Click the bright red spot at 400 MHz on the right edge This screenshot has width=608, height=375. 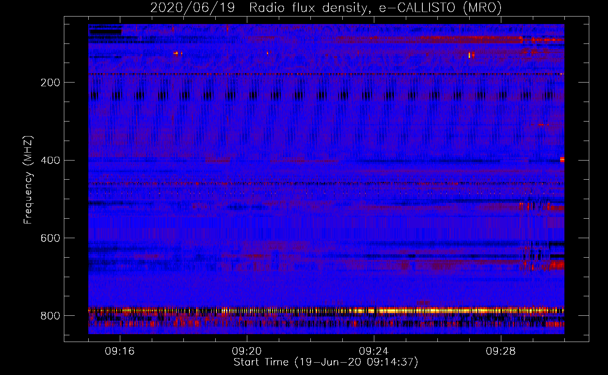point(562,159)
